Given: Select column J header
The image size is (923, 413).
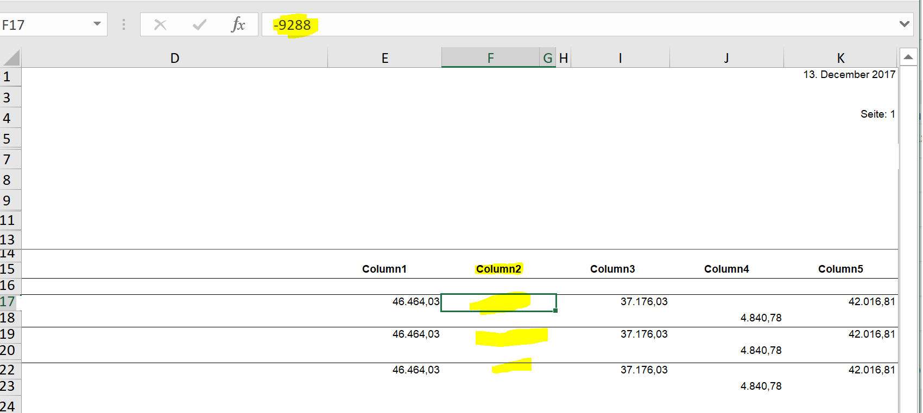Looking at the screenshot, I should [726, 58].
